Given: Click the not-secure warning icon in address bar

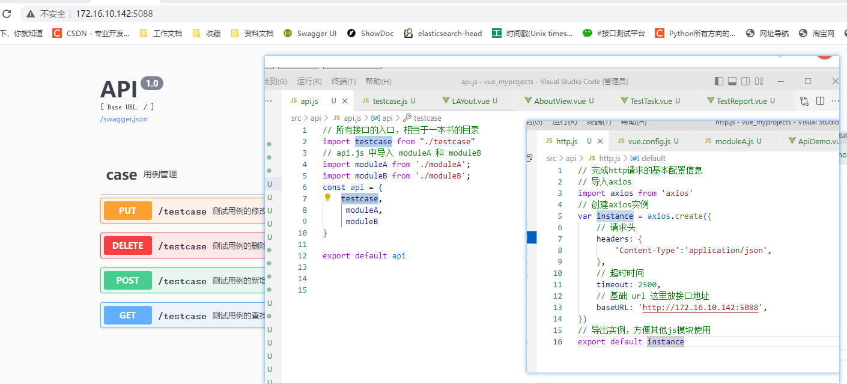Looking at the screenshot, I should (x=29, y=13).
